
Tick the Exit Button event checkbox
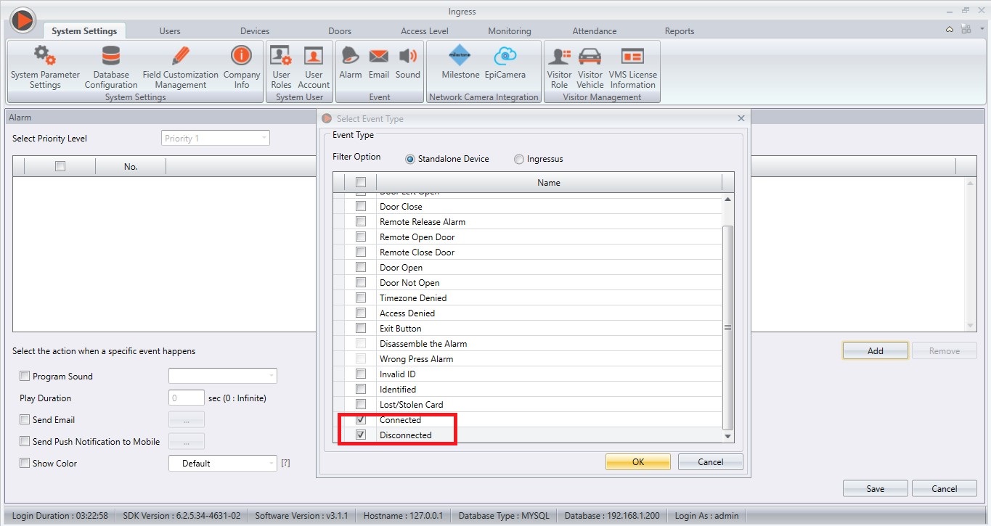pyautogui.click(x=361, y=329)
